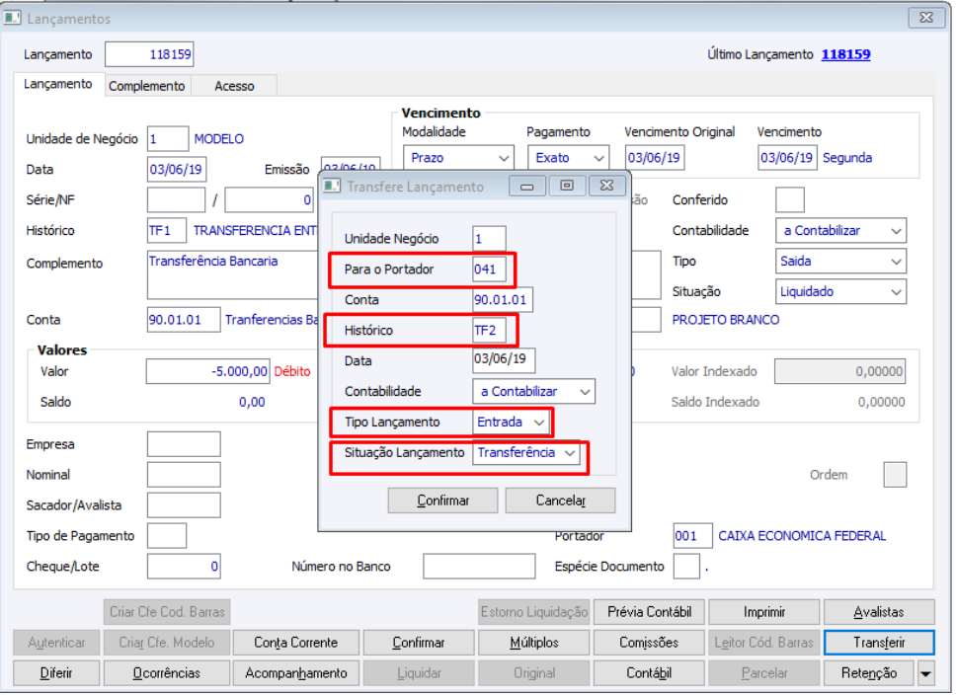Minimize the Transfere Lançamento dialog
The width and height of the screenshot is (956, 695).
click(527, 186)
